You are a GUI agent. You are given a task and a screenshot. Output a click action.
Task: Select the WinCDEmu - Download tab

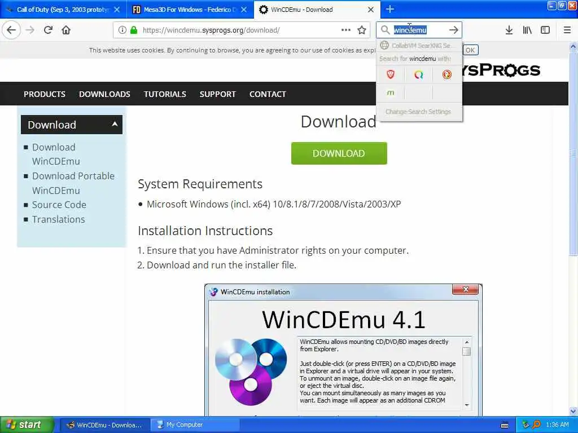tap(317, 10)
